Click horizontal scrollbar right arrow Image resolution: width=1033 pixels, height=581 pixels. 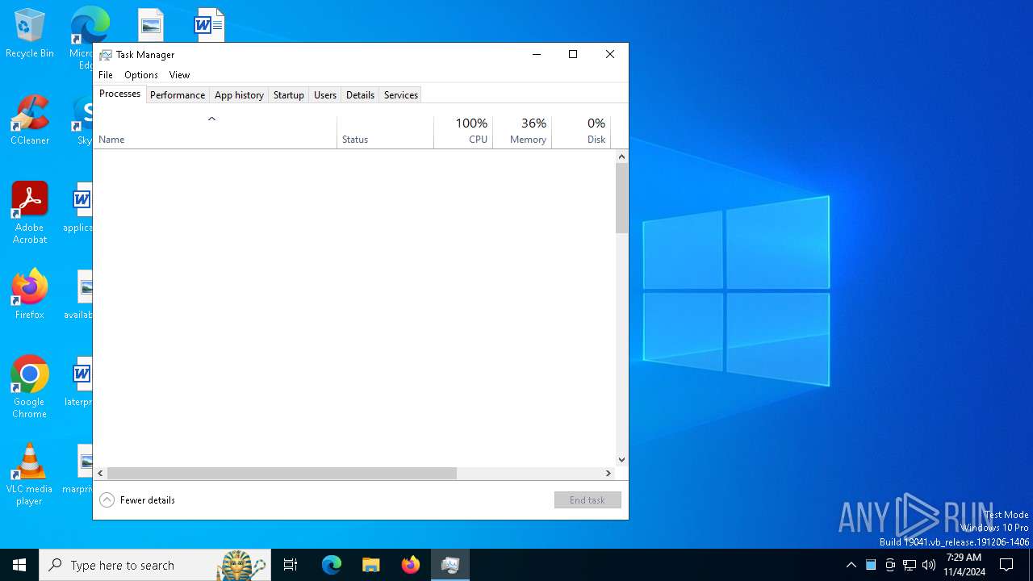tap(609, 474)
